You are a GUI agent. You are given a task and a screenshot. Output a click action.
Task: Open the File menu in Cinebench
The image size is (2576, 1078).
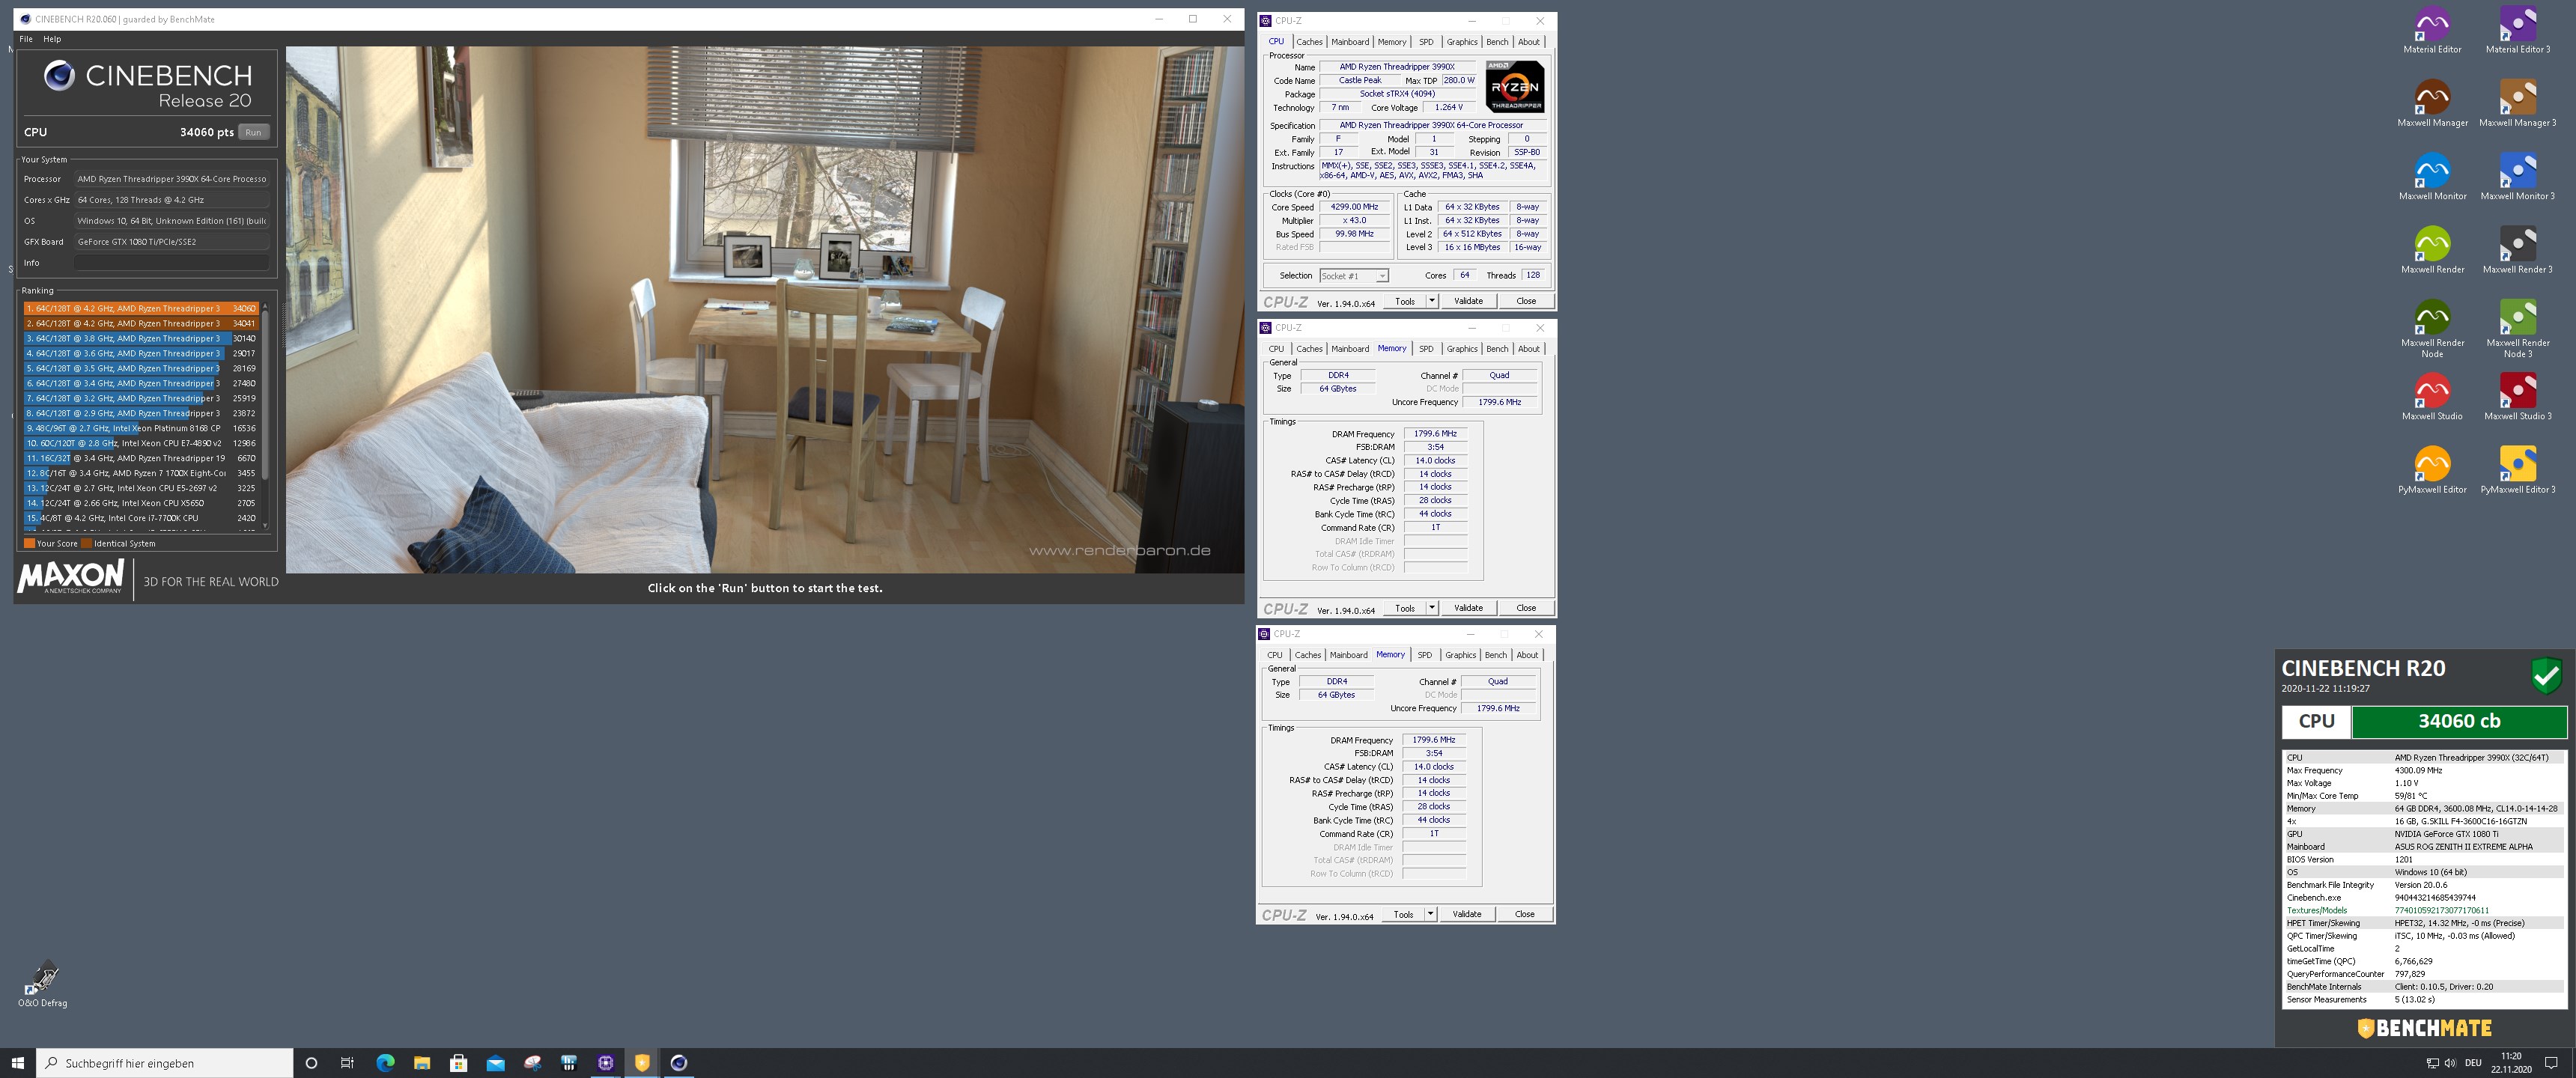point(26,39)
